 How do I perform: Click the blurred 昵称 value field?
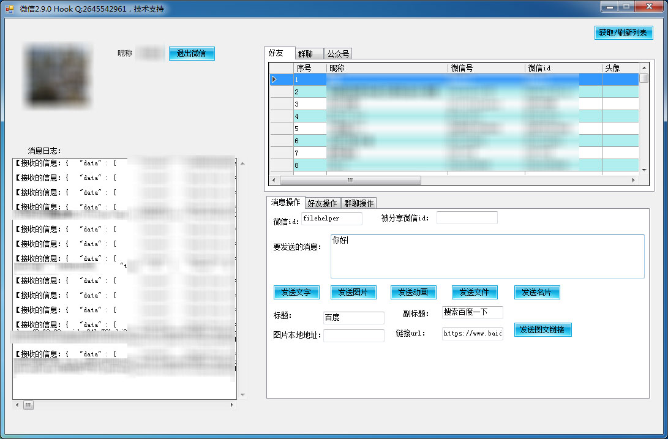click(x=151, y=53)
